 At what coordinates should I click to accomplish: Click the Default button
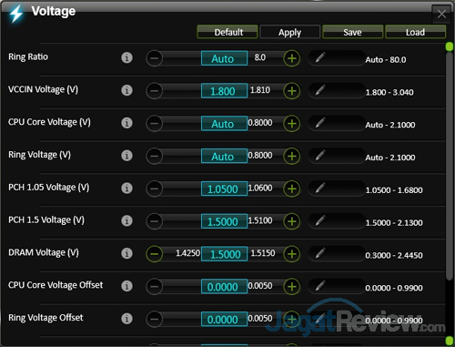click(227, 32)
